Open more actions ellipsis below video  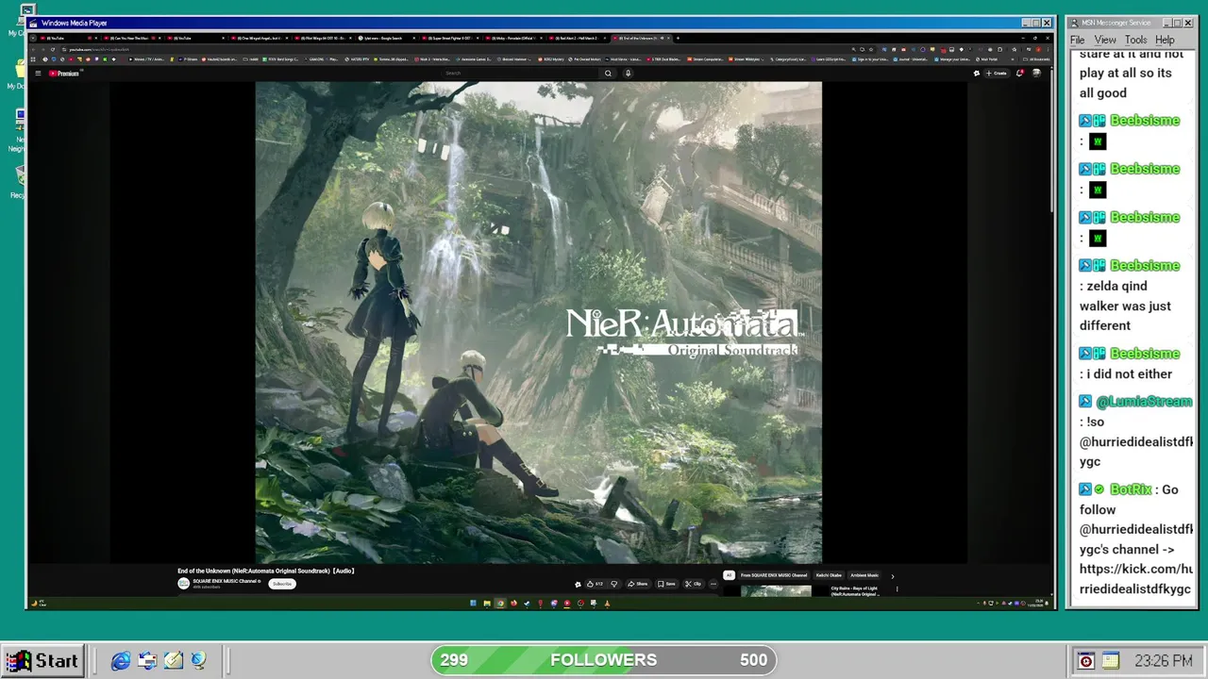(713, 584)
